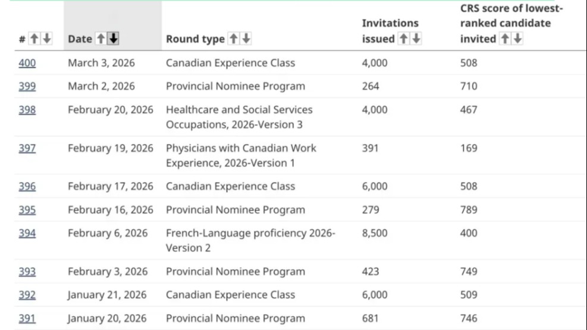Open round 400 link
Screen dimensions: 587x330
pos(27,63)
